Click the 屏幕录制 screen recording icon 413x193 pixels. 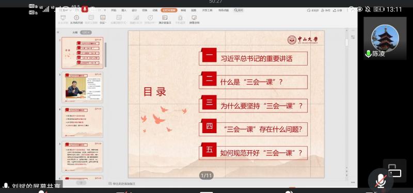coord(194,18)
